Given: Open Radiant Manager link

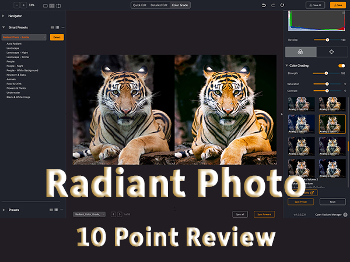Looking at the screenshot, I should [328, 215].
